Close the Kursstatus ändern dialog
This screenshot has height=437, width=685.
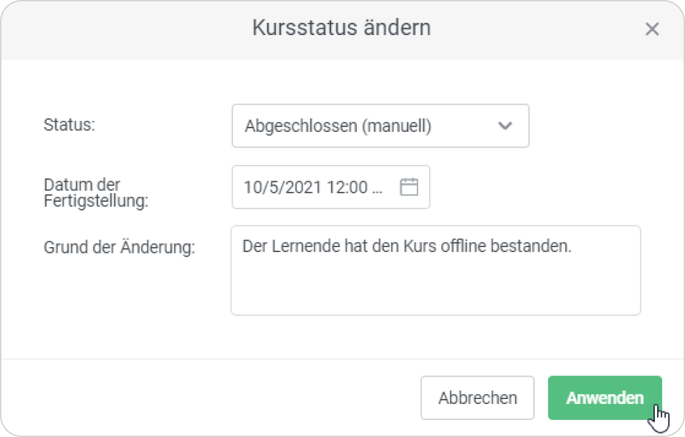click(651, 29)
